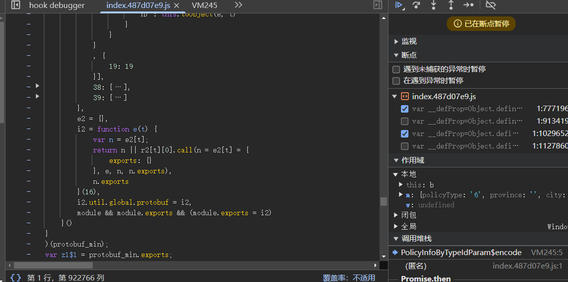Select PolicyInfoByTypeIdParam$encode stack frame

(x=461, y=253)
